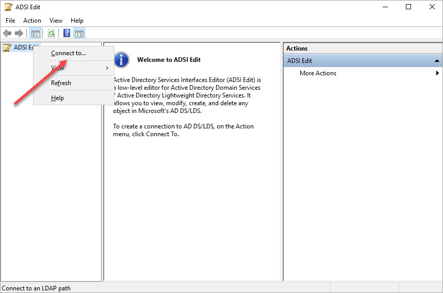The height and width of the screenshot is (293, 443).
Task: Click the green Refresh toolbar icon
Action: pyautogui.click(x=52, y=34)
